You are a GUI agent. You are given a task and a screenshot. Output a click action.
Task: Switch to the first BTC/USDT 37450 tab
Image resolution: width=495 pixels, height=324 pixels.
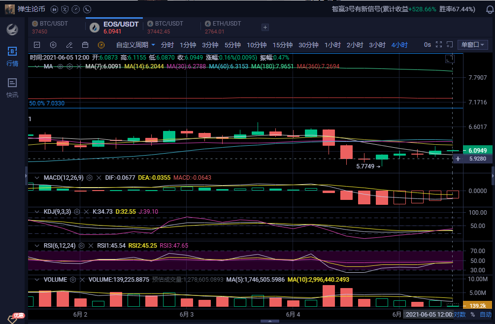tap(50, 28)
